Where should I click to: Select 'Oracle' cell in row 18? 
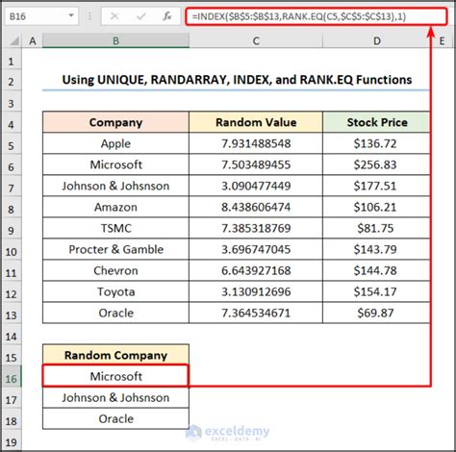(115, 418)
